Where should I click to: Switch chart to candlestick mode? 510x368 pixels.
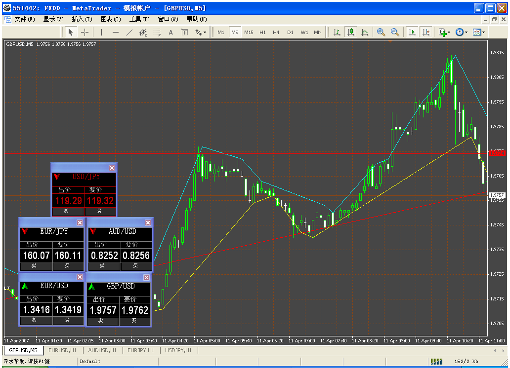pyautogui.click(x=351, y=32)
